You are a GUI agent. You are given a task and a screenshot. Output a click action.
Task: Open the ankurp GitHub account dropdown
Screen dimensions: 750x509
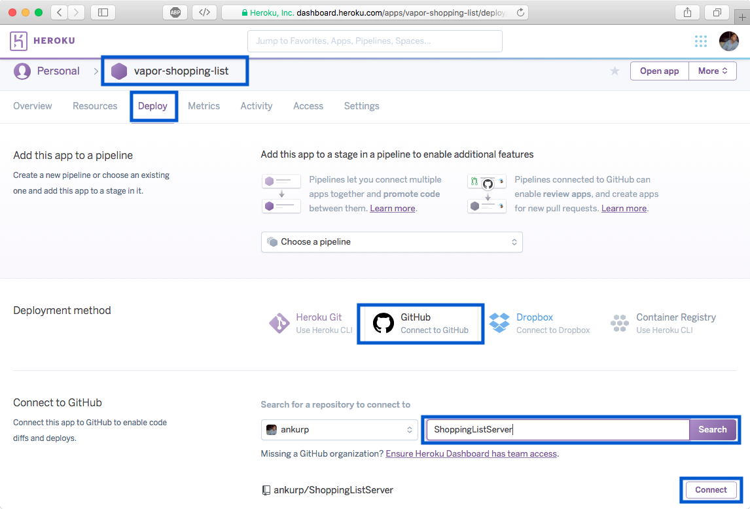coord(340,430)
